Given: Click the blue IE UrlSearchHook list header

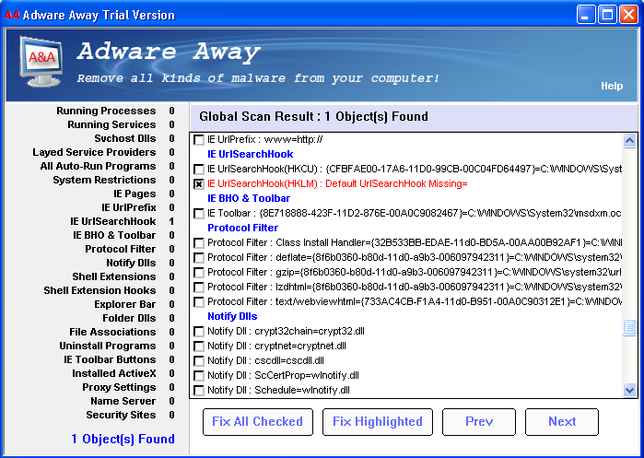Looking at the screenshot, I should click(250, 155).
